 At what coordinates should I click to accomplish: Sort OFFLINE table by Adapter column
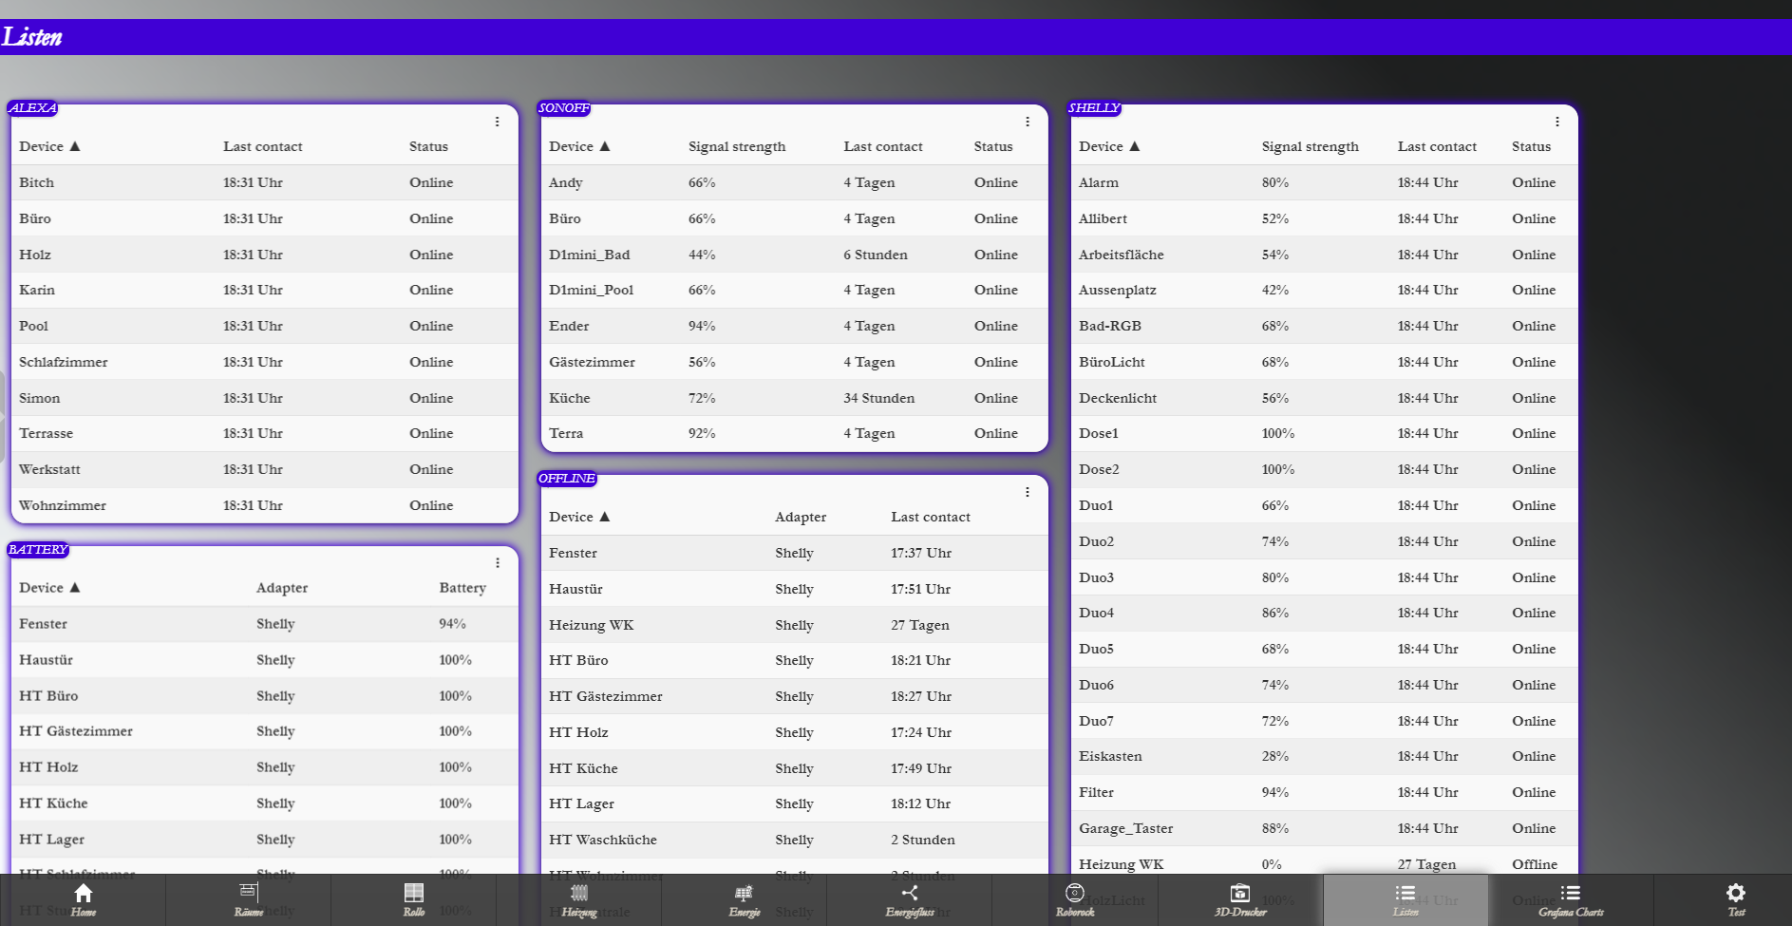click(x=801, y=517)
